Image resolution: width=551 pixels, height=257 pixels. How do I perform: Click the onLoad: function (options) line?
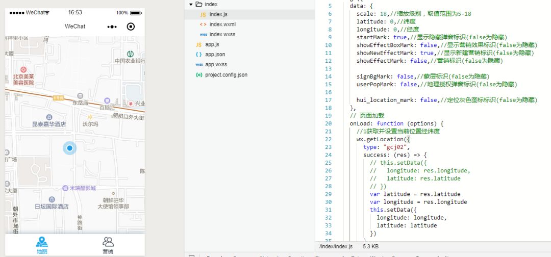click(396, 123)
